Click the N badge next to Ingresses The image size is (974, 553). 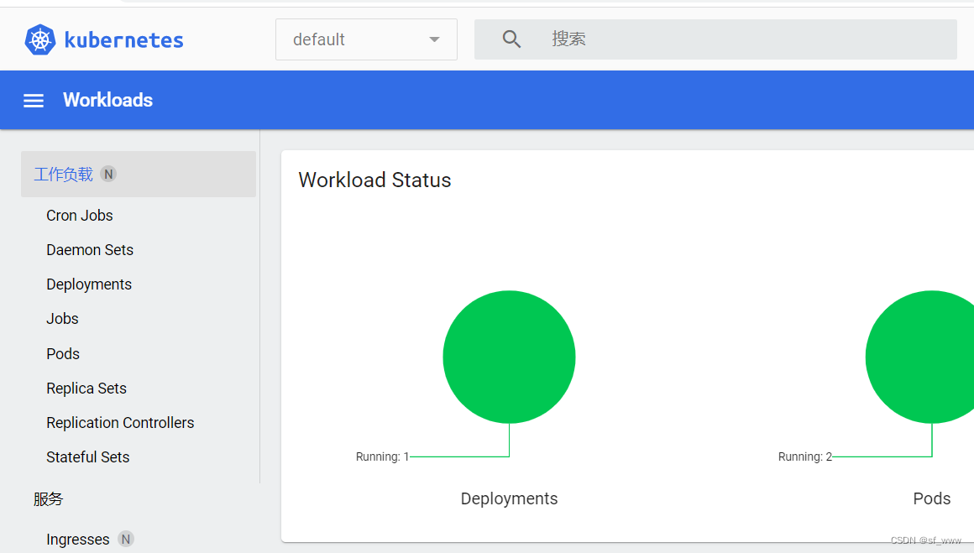coord(126,539)
